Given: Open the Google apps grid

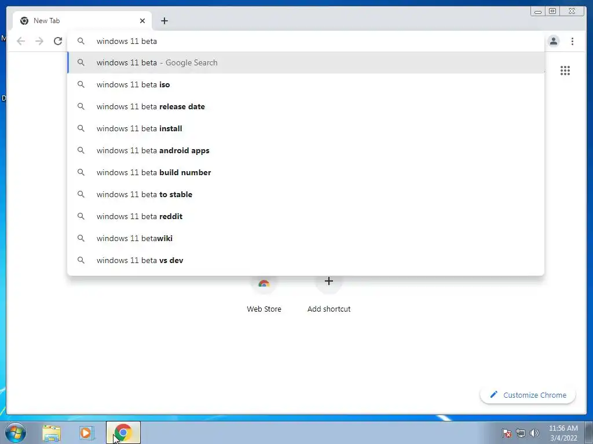Looking at the screenshot, I should point(565,71).
